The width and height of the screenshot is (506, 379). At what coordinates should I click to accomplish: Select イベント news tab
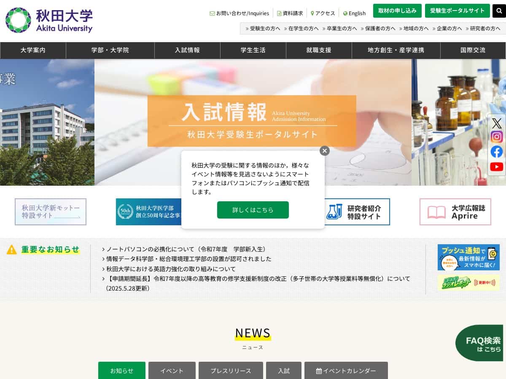[172, 371]
